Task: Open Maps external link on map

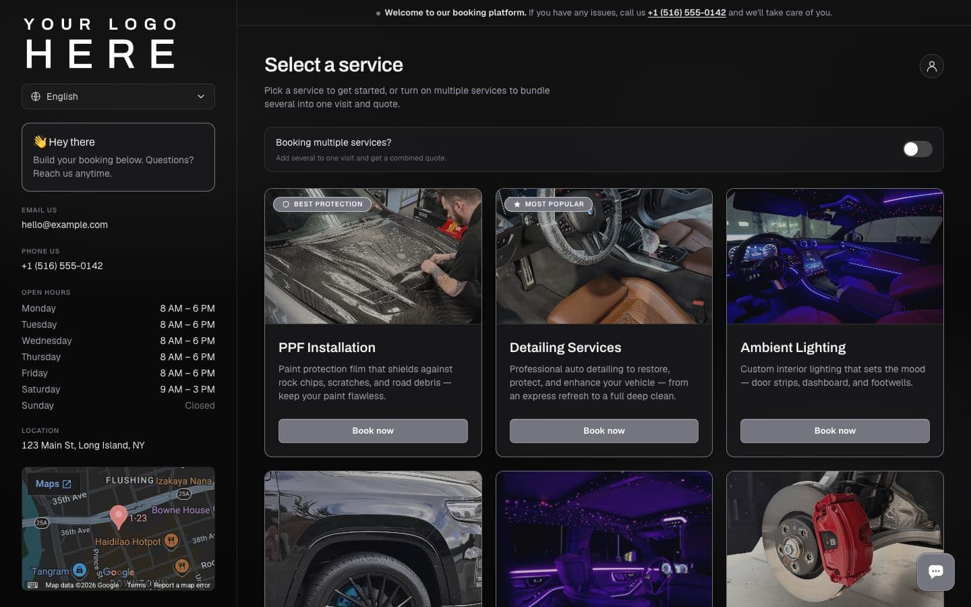Action: [x=53, y=484]
